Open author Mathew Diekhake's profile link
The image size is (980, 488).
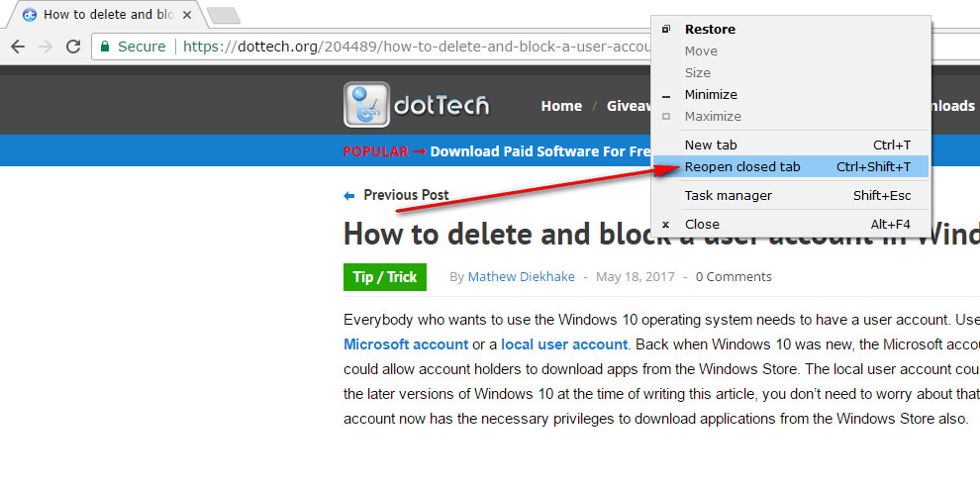click(x=521, y=277)
